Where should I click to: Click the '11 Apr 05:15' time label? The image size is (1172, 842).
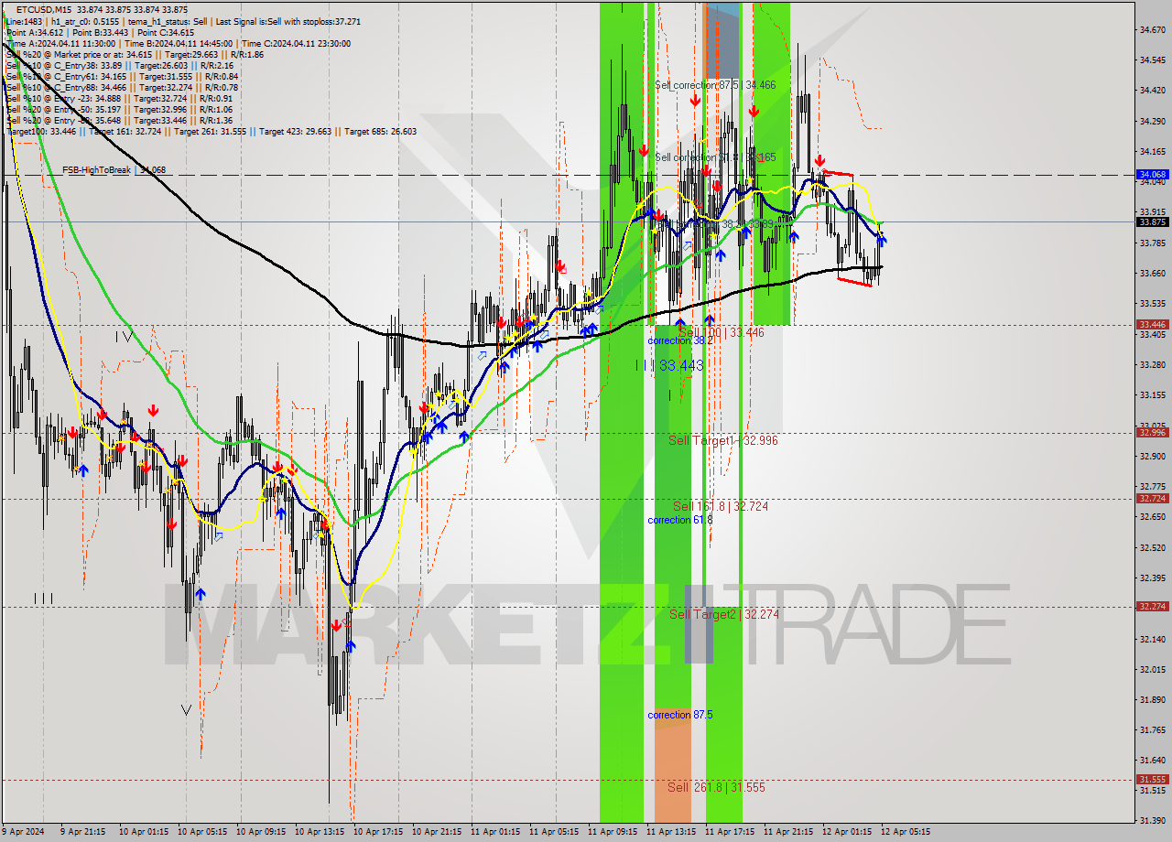click(554, 832)
